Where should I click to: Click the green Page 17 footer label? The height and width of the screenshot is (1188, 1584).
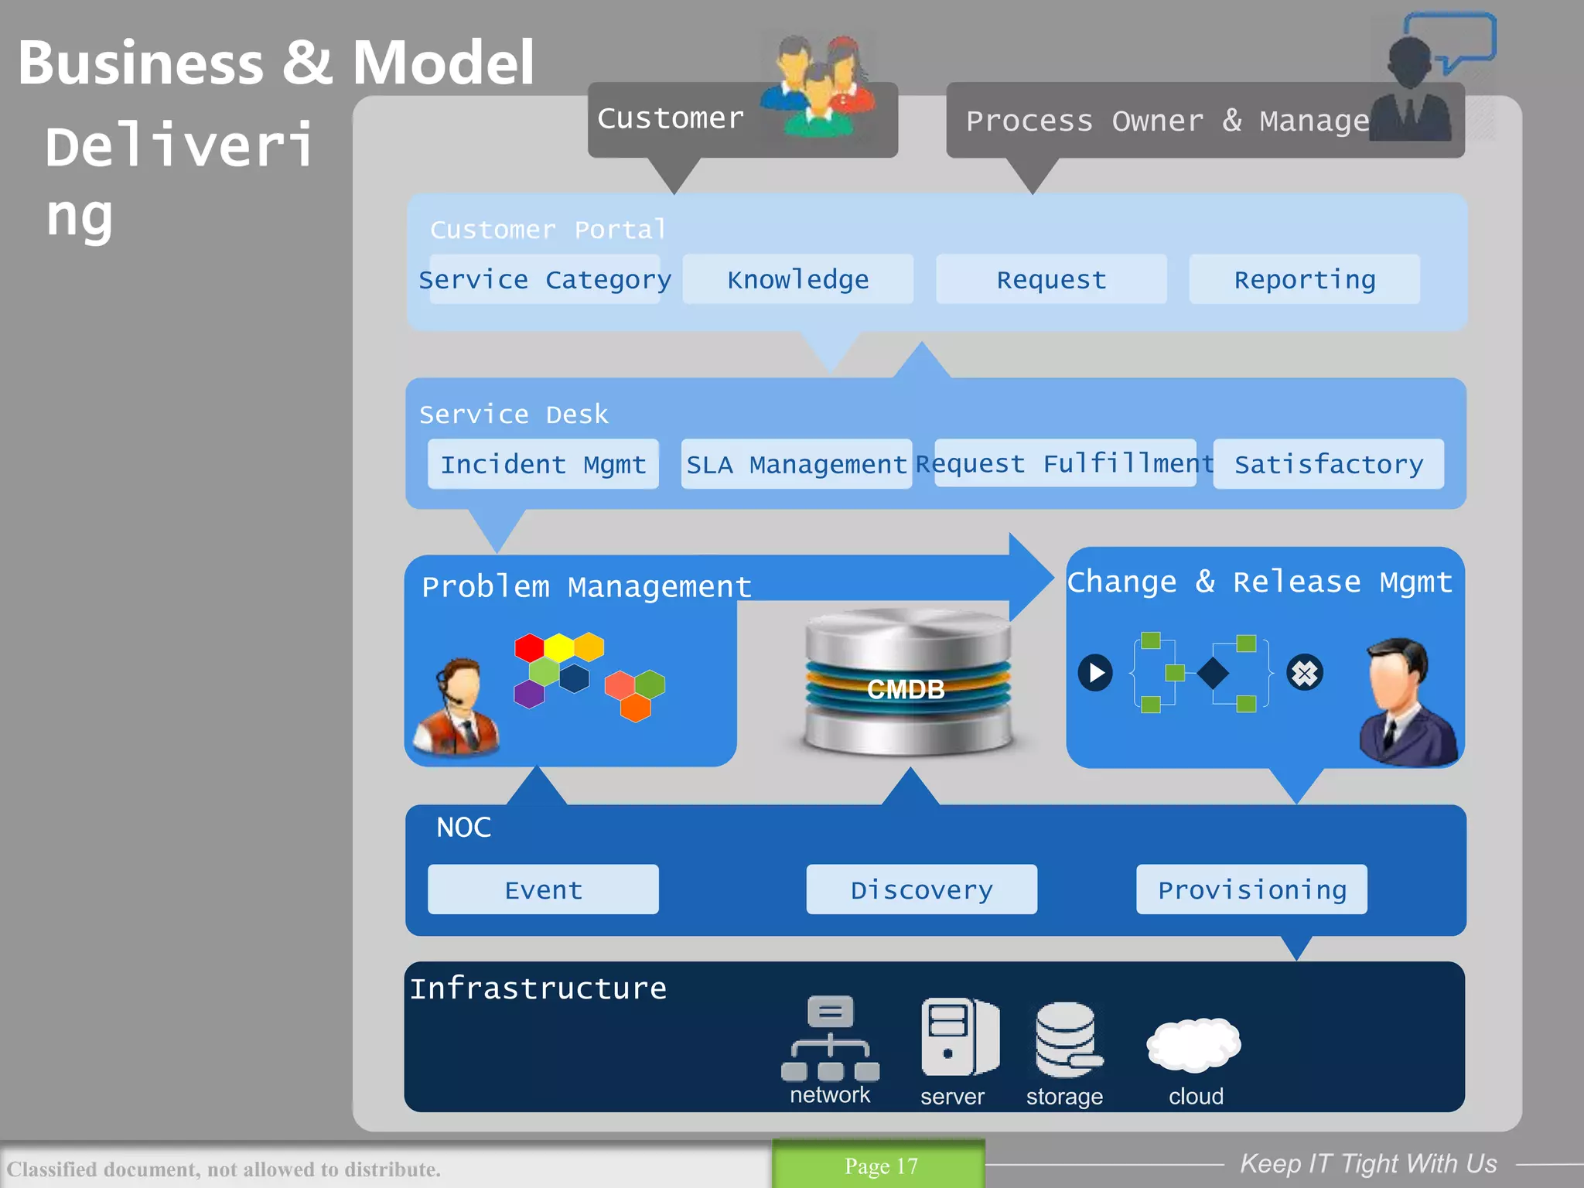tap(879, 1166)
